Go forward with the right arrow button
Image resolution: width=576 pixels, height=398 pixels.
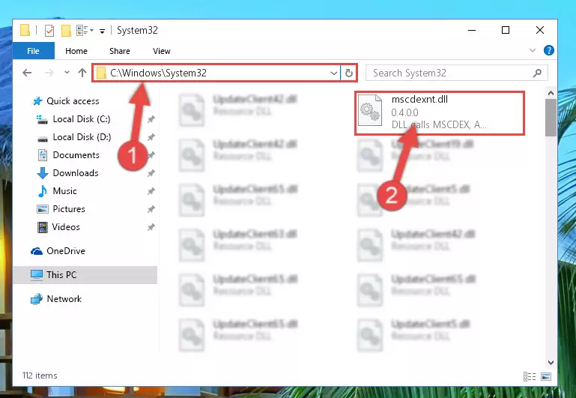click(49, 73)
